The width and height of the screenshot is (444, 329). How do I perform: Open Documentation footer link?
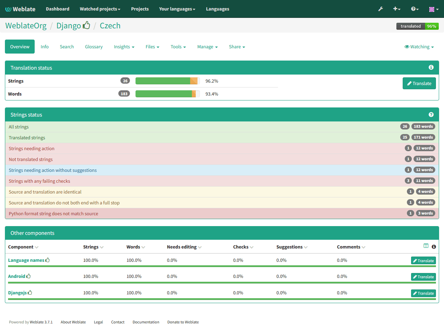[146, 322]
